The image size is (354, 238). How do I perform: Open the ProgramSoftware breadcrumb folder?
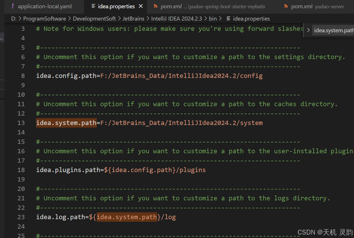(44, 19)
